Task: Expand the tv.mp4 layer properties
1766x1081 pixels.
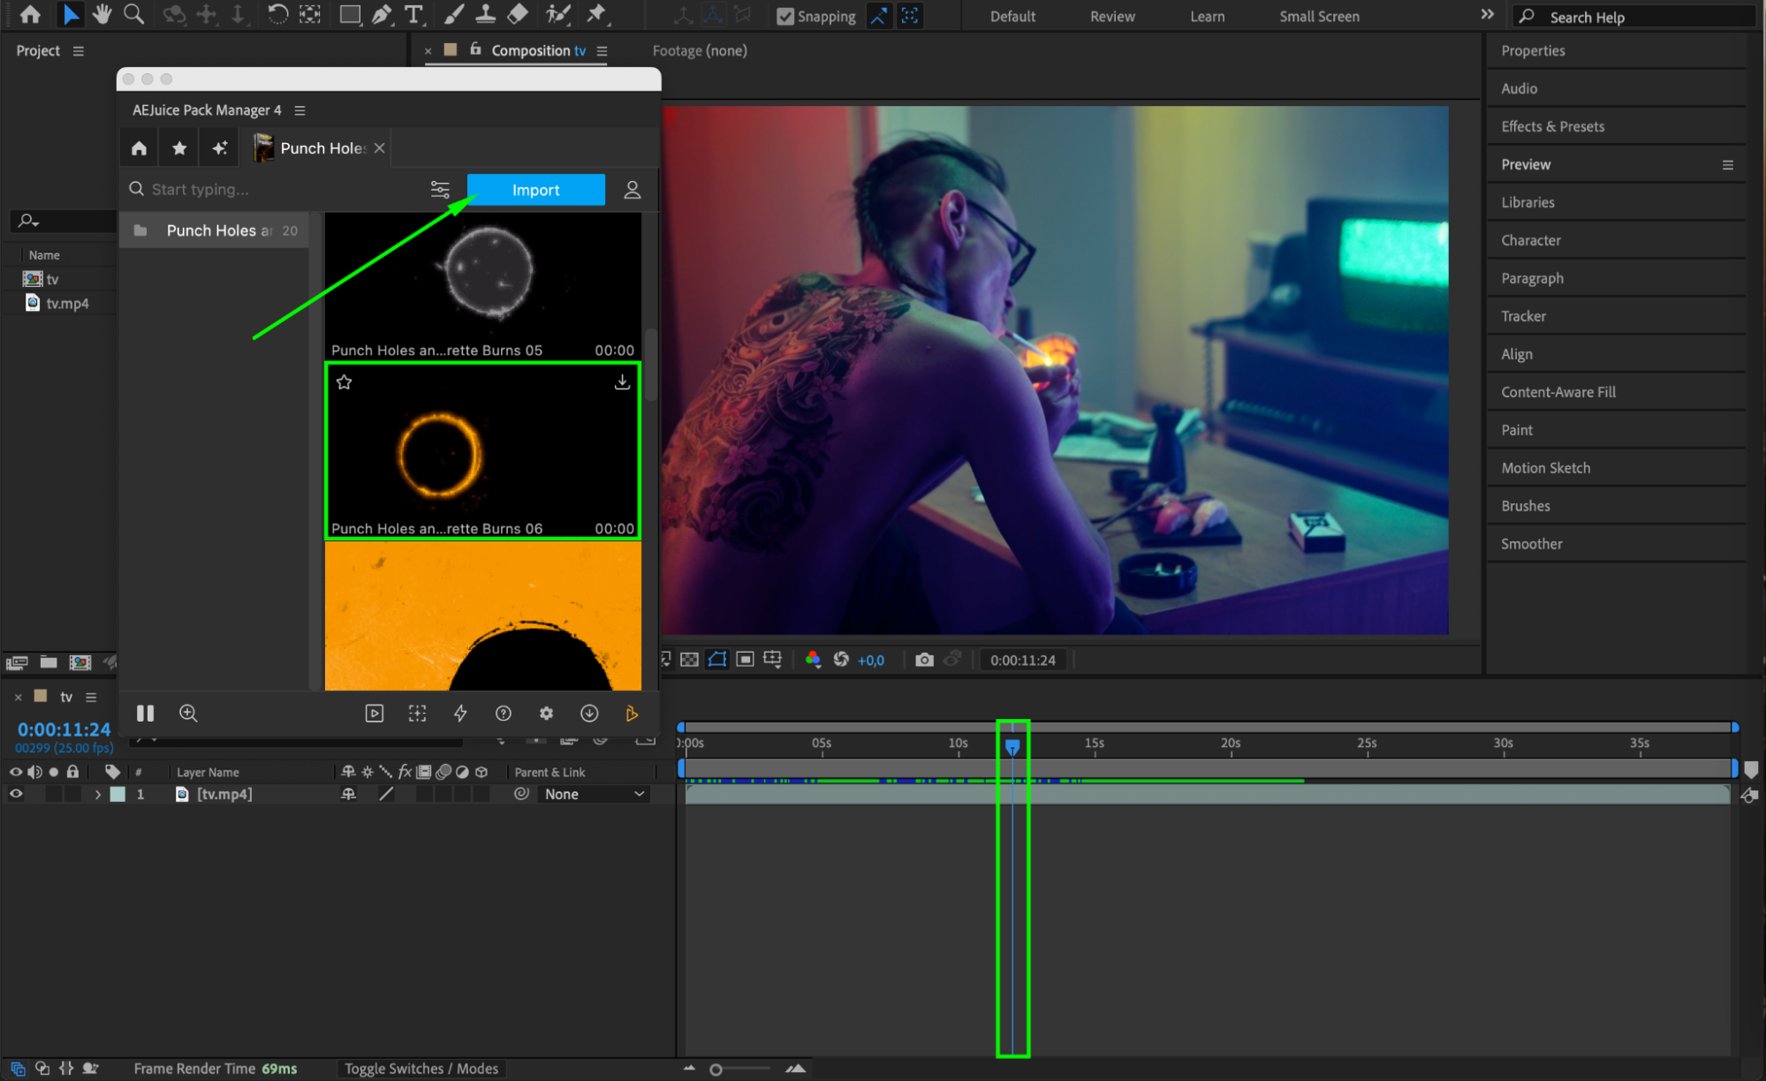Action: tap(98, 794)
